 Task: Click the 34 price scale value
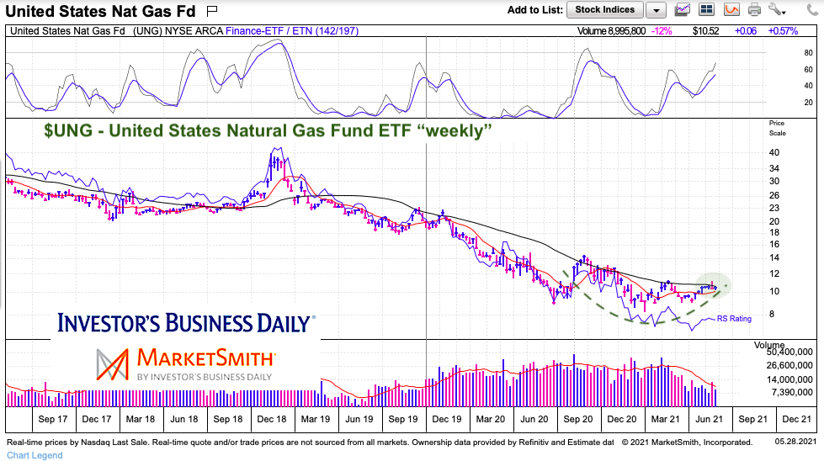[x=774, y=168]
